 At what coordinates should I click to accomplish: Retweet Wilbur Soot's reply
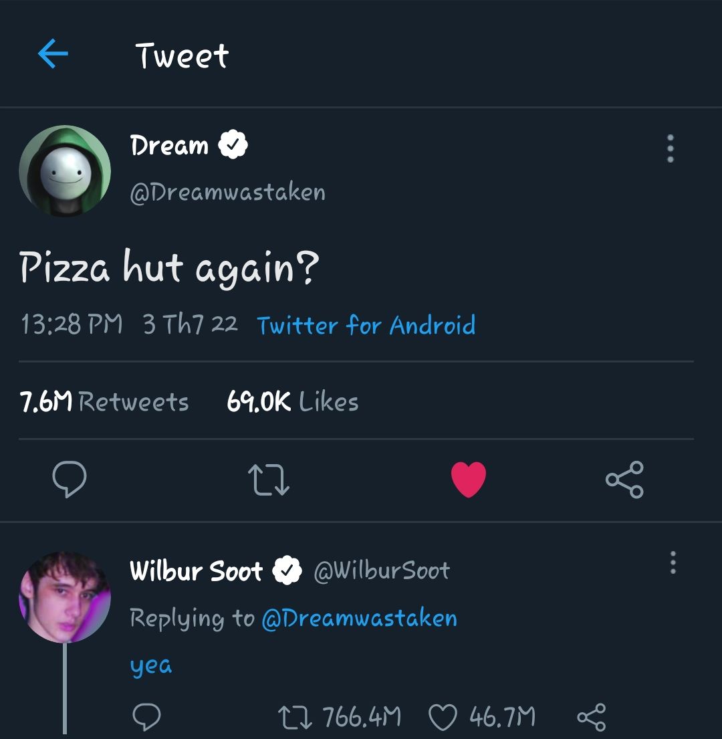click(292, 718)
